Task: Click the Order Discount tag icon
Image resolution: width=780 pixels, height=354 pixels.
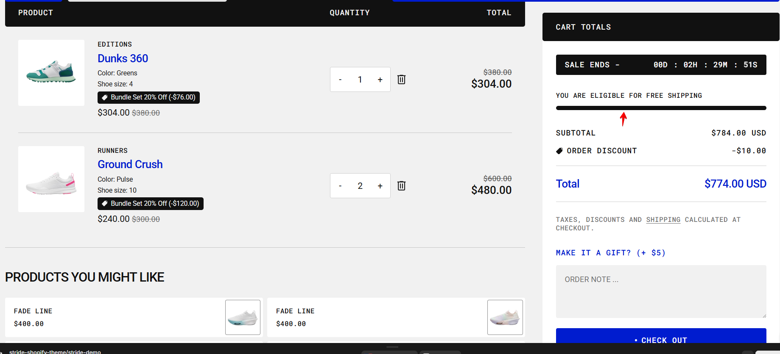Action: point(559,151)
